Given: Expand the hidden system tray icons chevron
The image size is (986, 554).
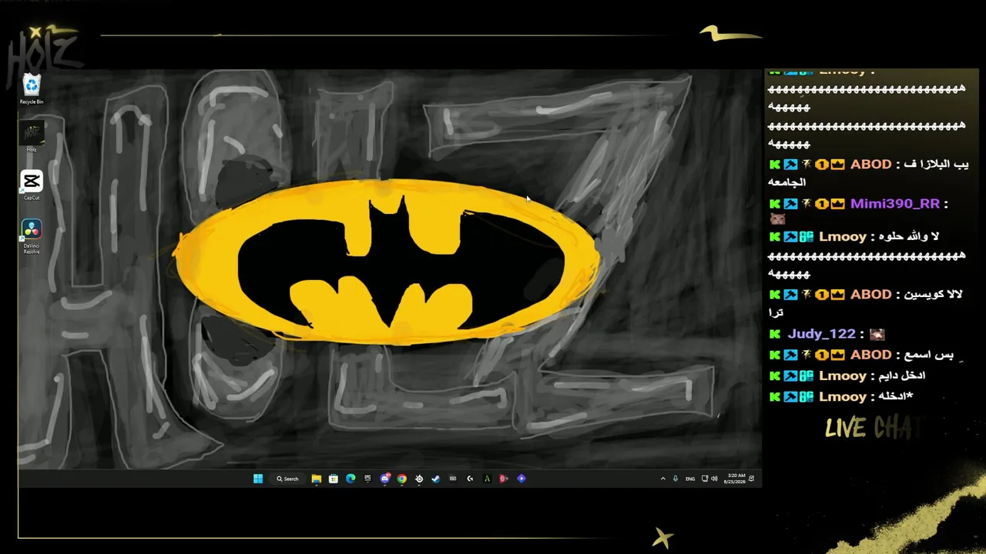Looking at the screenshot, I should tap(662, 479).
